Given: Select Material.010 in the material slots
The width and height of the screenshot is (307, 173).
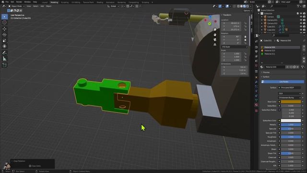Looking at the screenshot, I should click(280, 50).
